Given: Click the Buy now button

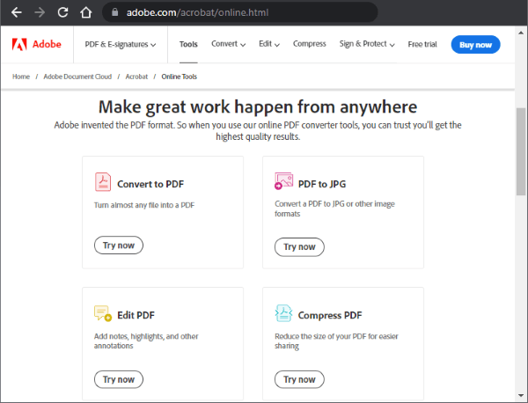Looking at the screenshot, I should click(475, 45).
